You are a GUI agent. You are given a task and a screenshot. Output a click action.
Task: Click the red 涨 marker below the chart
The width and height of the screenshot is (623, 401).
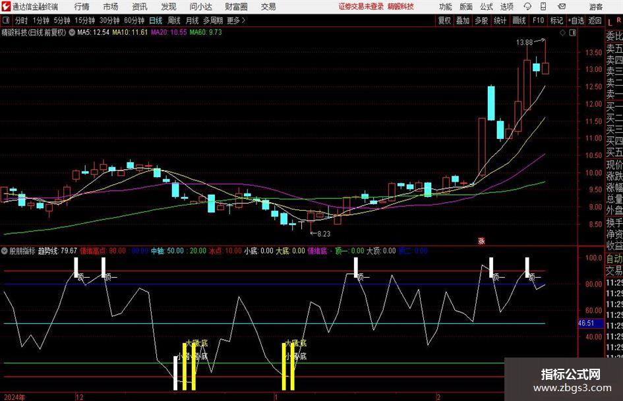[x=481, y=240]
